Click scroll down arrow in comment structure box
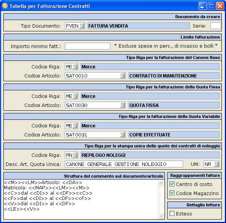This screenshot has width=226, height=223. (x=161, y=216)
